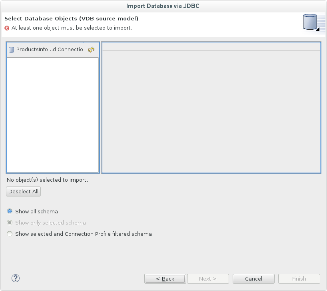Cancel the JDBC import wizard
Image resolution: width=327 pixels, height=291 pixels.
point(253,279)
